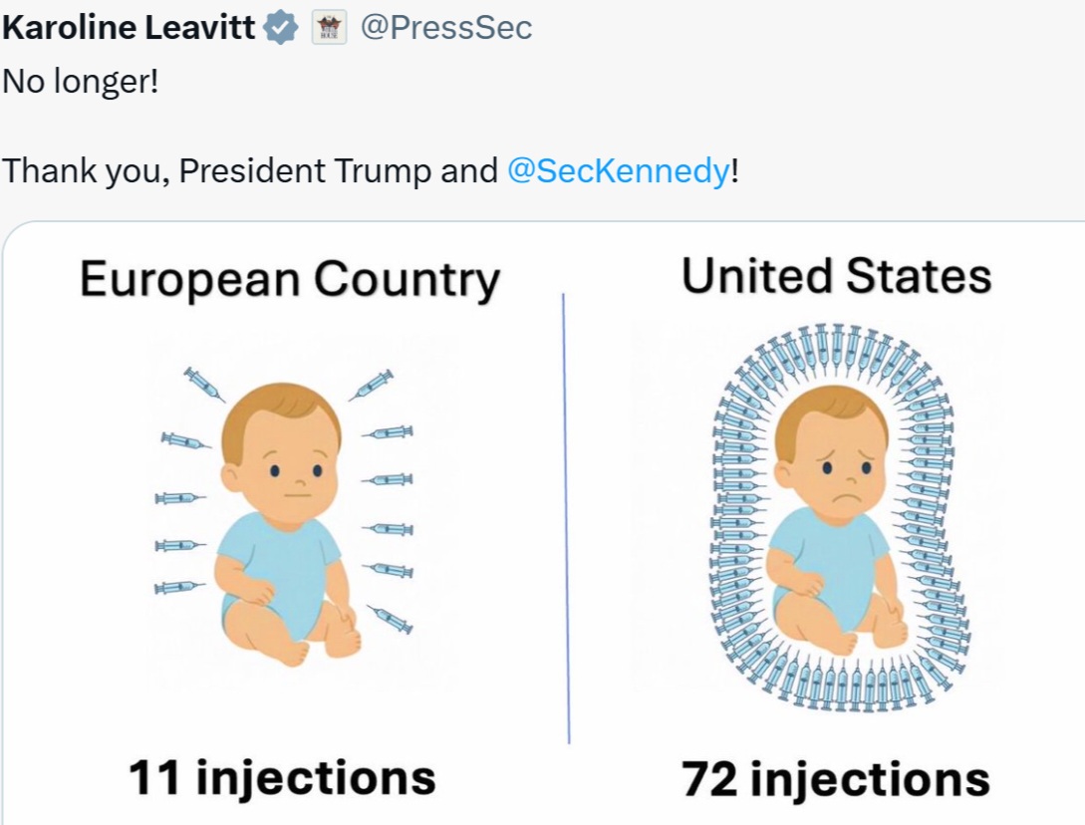The width and height of the screenshot is (1085, 825).
Task: Click the upper-right diagonal syringe by European baby
Action: coord(371,386)
